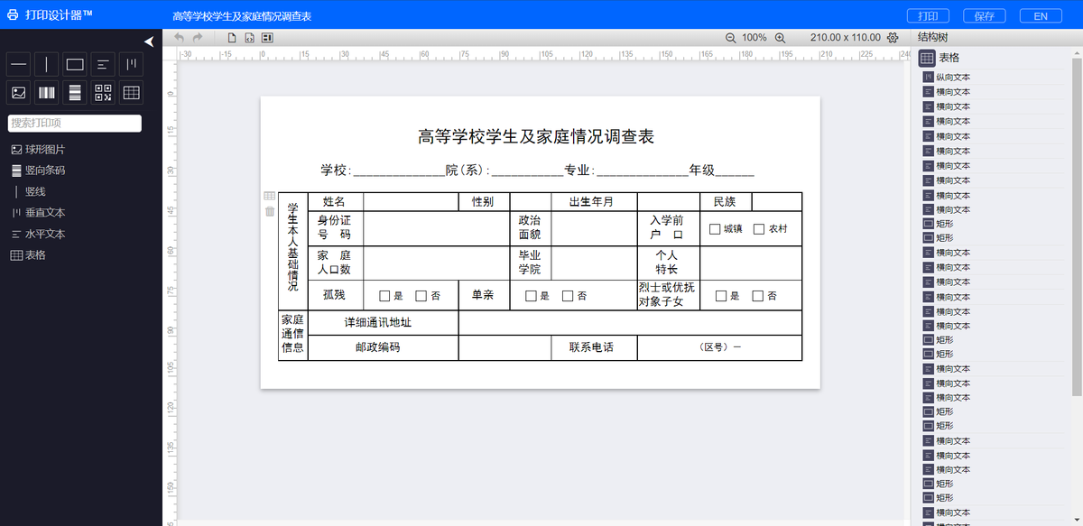Select 球形图片 in the print items list
The height and width of the screenshot is (526, 1083).
pos(38,150)
